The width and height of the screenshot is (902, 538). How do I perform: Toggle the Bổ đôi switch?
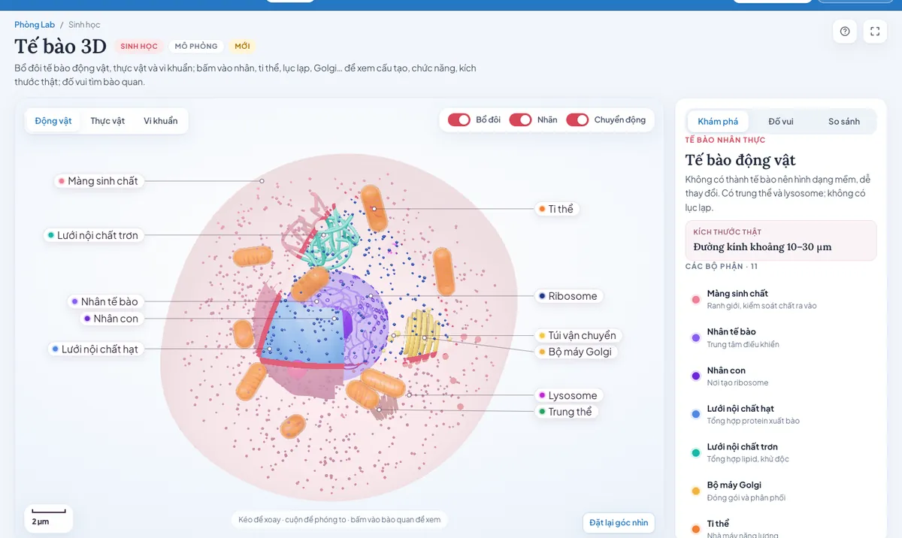[459, 120]
